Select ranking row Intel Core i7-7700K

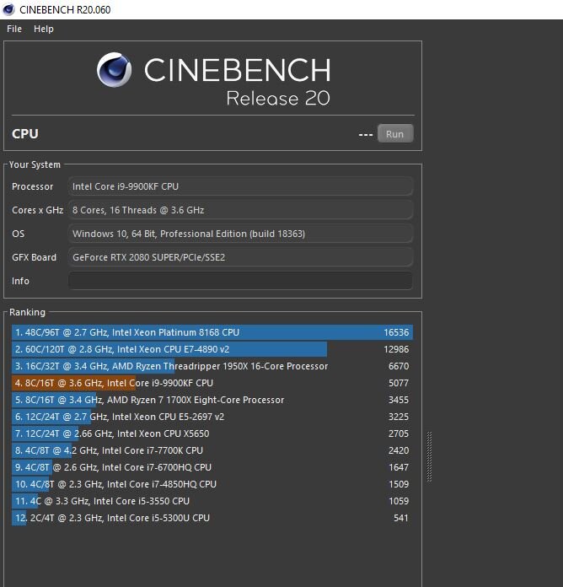click(212, 450)
